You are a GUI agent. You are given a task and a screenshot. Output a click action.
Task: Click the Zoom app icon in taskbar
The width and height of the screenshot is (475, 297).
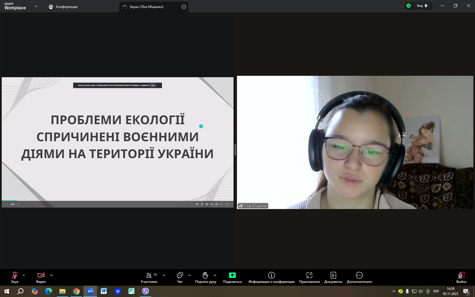[90, 291]
